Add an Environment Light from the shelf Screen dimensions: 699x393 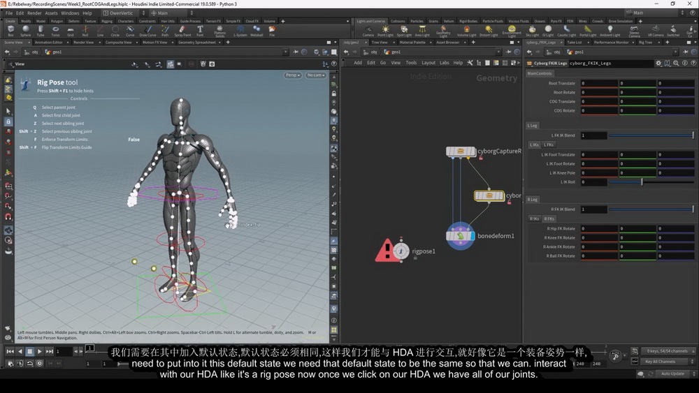point(512,31)
